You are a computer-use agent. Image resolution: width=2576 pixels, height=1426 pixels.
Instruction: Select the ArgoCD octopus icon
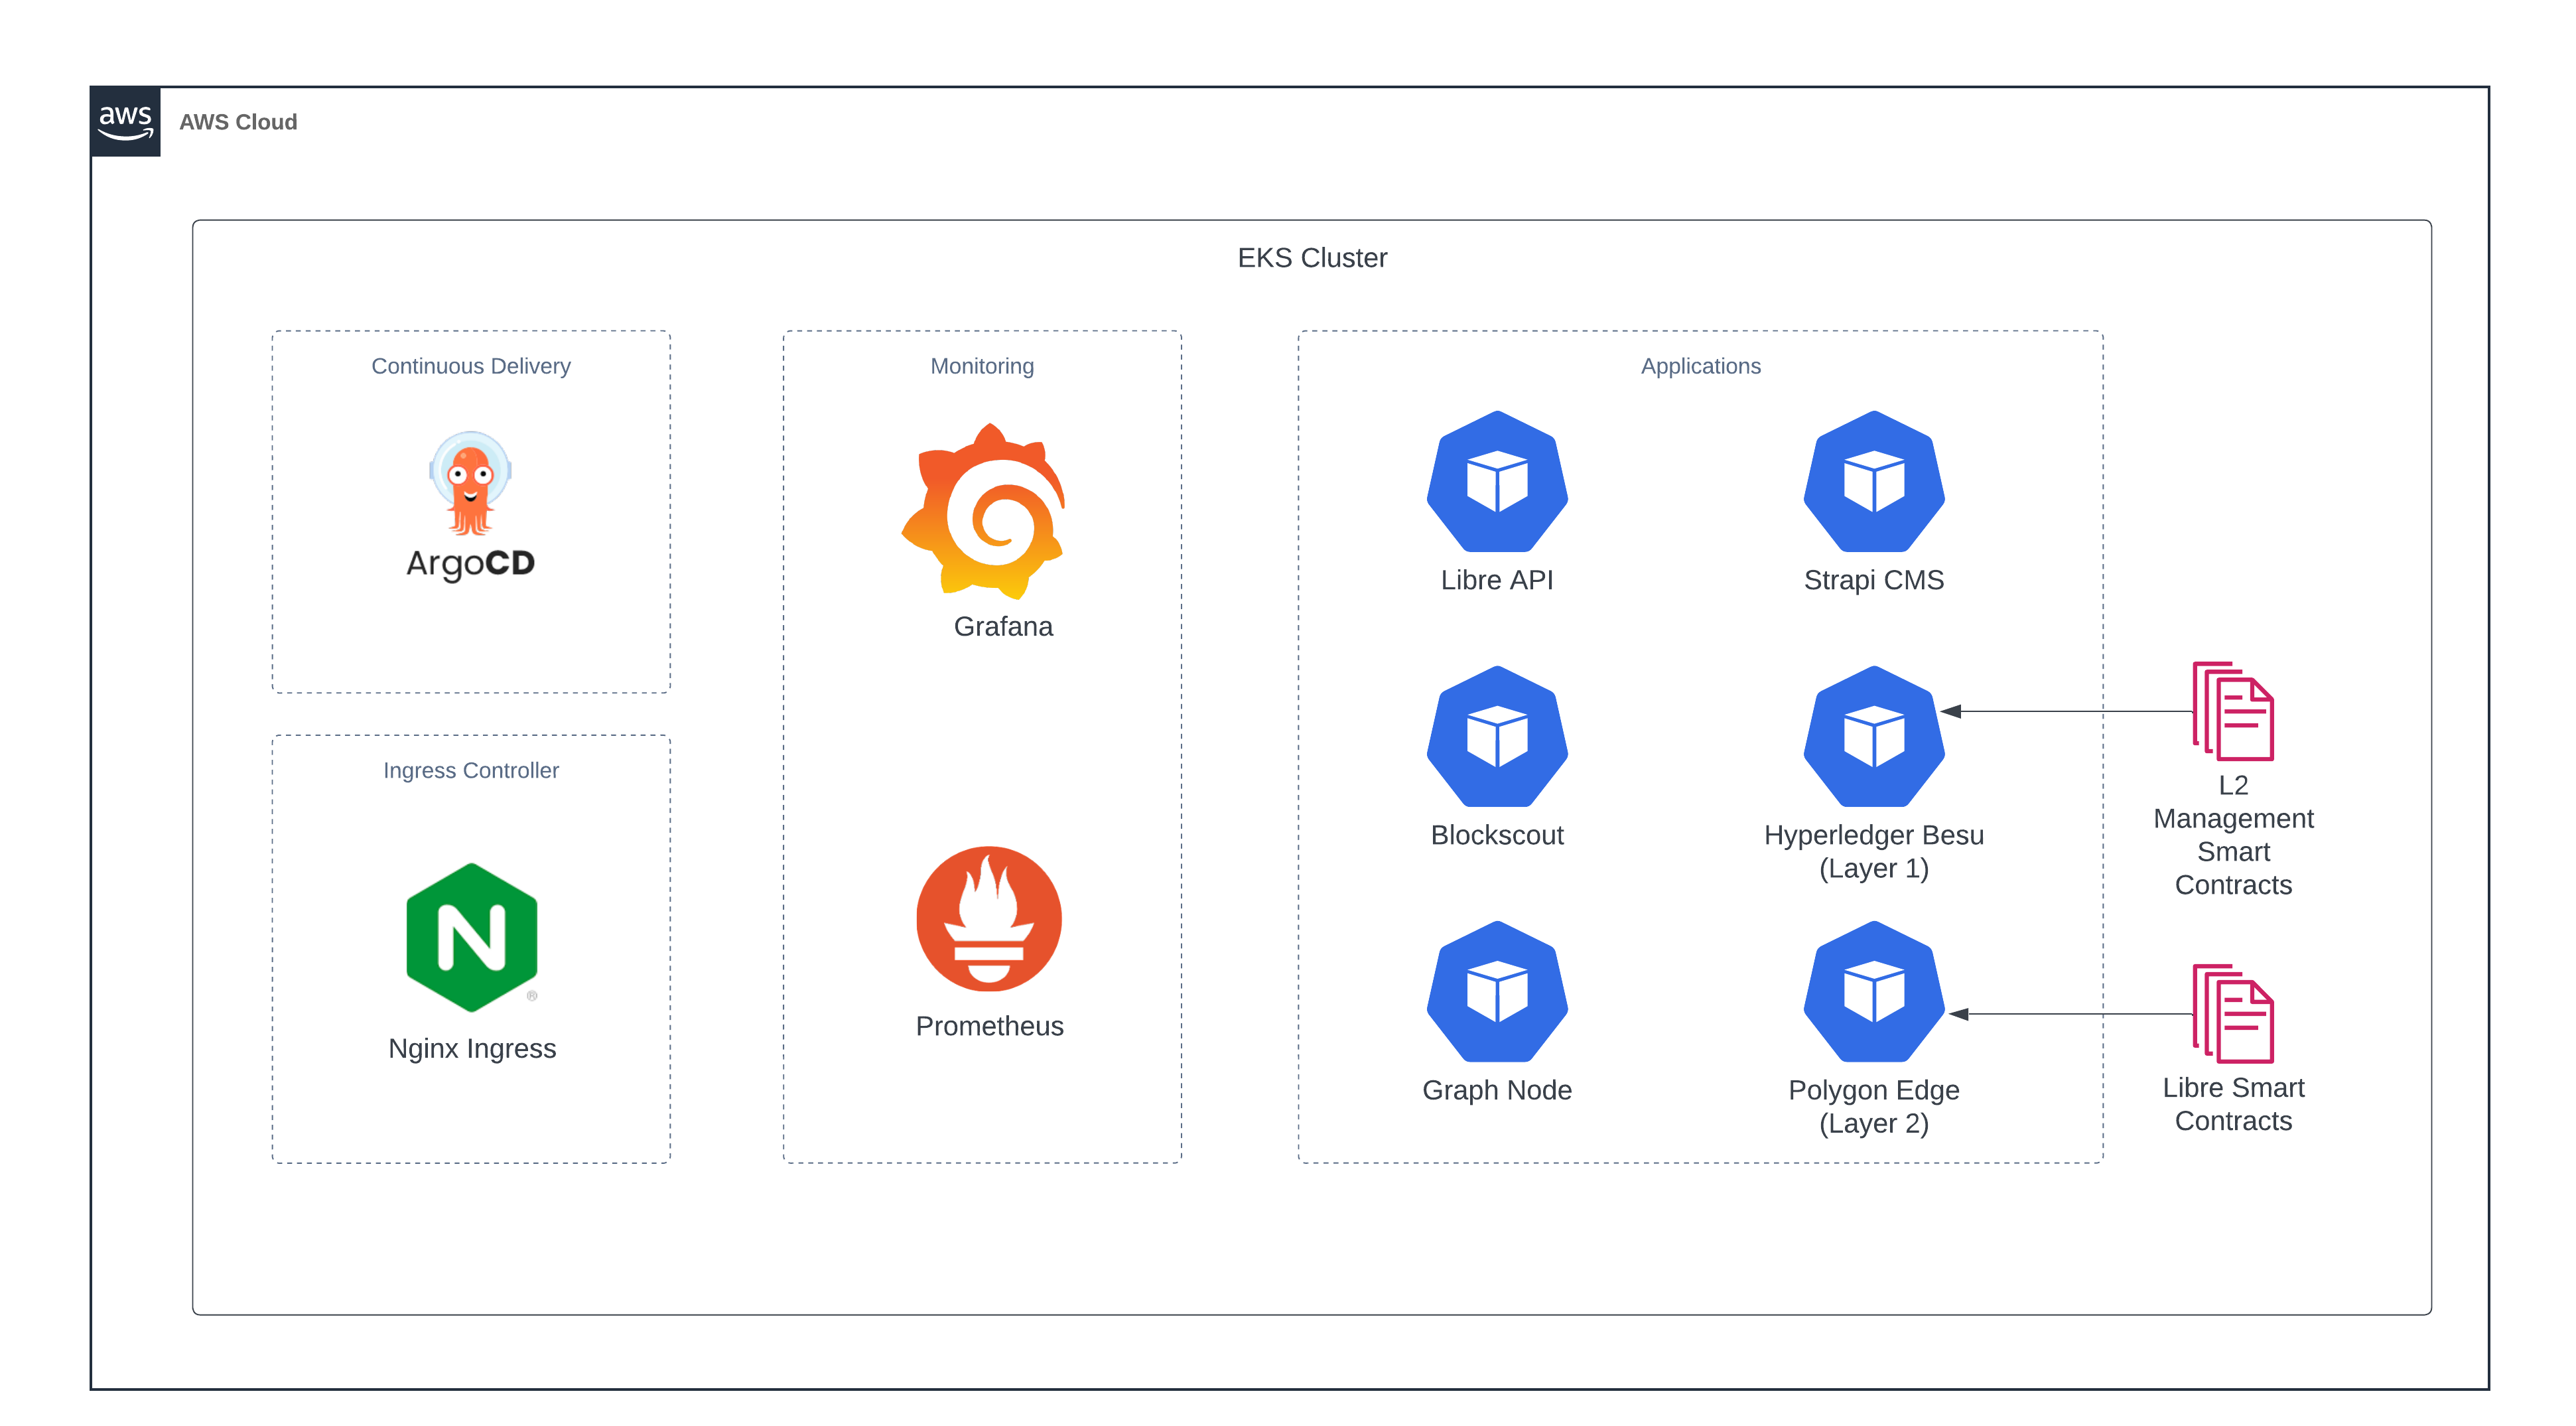pos(470,483)
